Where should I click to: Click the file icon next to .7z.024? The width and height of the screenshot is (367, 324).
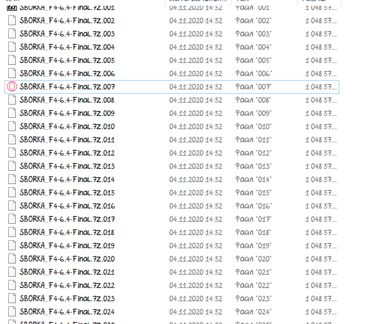(12, 311)
